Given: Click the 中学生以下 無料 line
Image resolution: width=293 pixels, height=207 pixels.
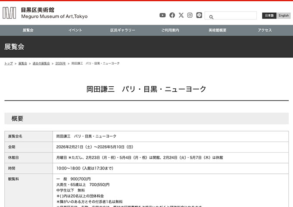Looking at the screenshot, I should pyautogui.click(x=70, y=190).
